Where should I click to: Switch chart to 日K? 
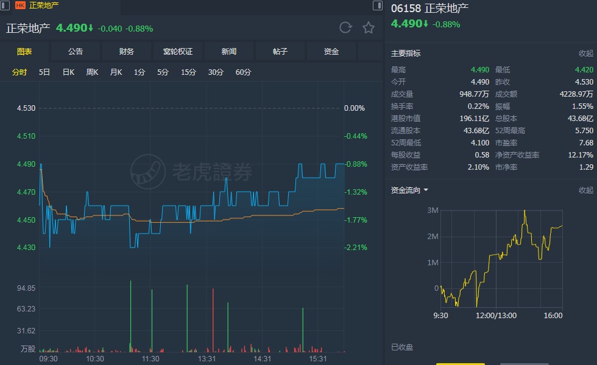coord(68,72)
